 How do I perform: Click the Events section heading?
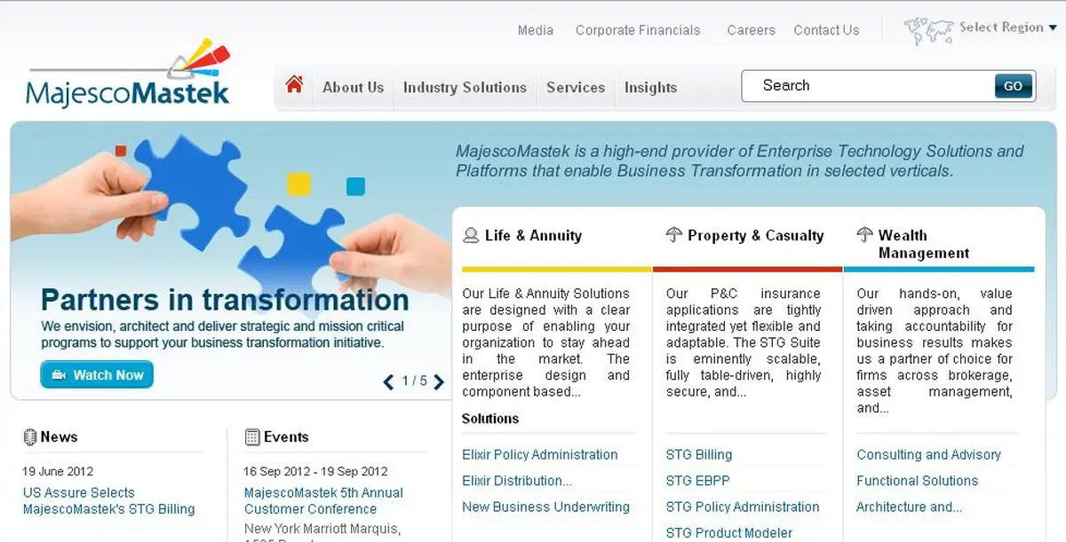tap(286, 436)
